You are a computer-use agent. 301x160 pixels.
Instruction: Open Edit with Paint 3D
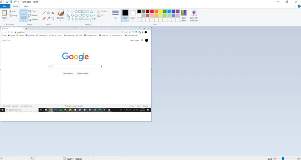tap(194, 15)
